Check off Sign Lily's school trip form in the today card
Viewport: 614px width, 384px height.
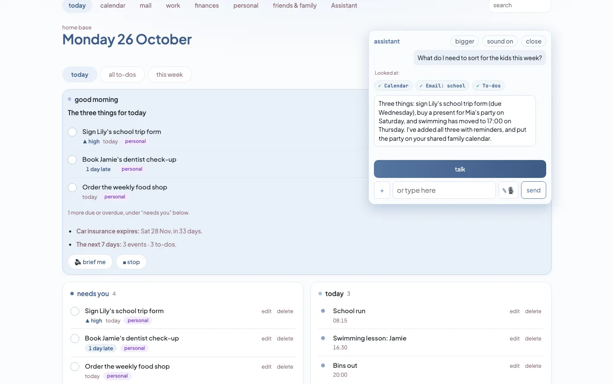click(x=72, y=132)
